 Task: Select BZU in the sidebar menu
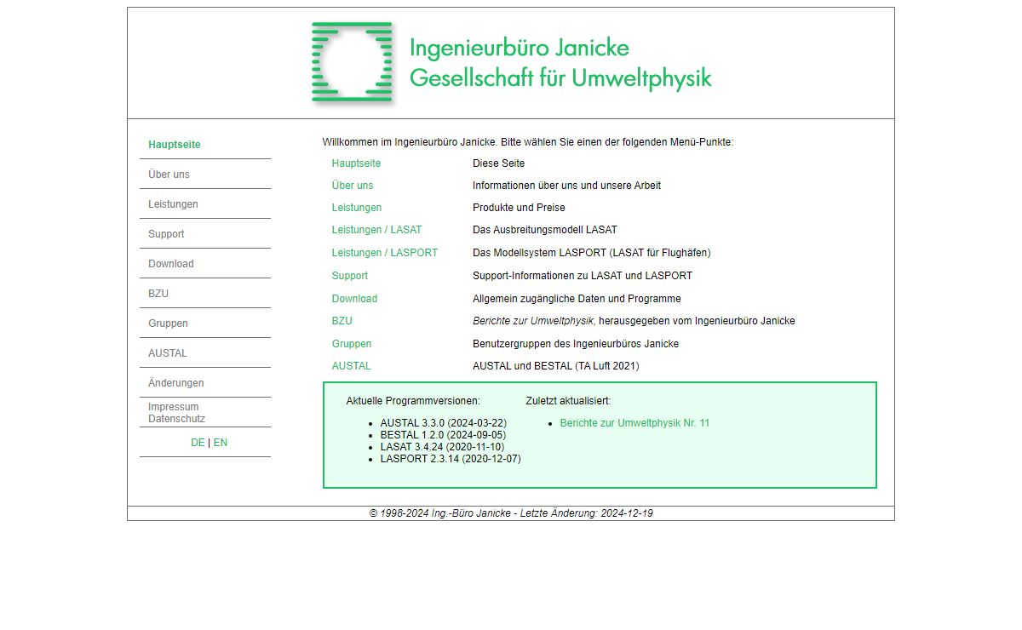pyautogui.click(x=158, y=294)
